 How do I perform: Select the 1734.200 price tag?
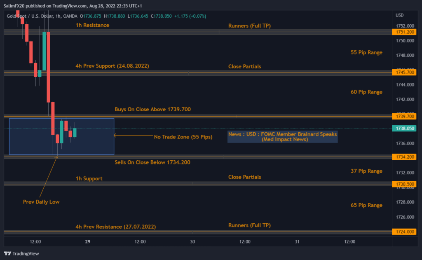[x=405, y=157]
